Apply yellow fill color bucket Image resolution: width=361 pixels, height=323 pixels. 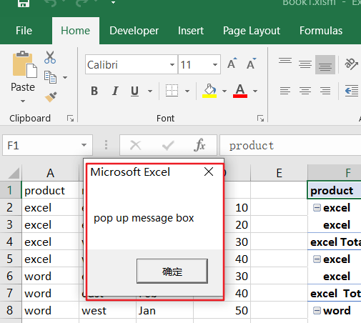click(x=209, y=91)
